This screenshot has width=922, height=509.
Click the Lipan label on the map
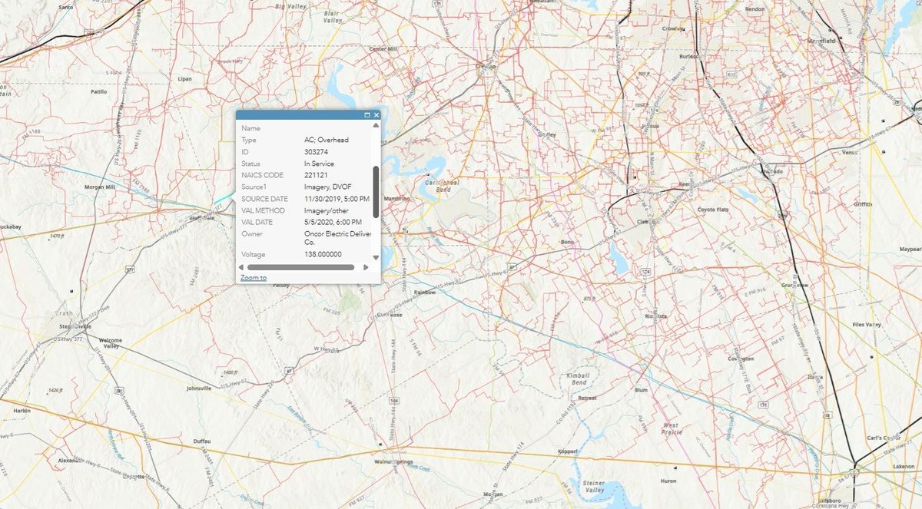click(x=184, y=79)
